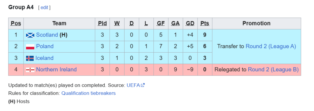This screenshot has height=111, width=314.
Task: Open the Qualification tiebreakers link
Action: 89,93
